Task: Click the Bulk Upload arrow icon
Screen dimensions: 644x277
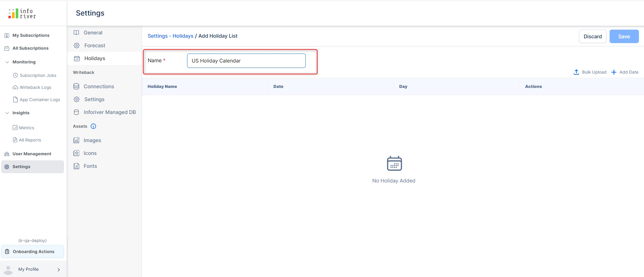Action: click(x=576, y=72)
